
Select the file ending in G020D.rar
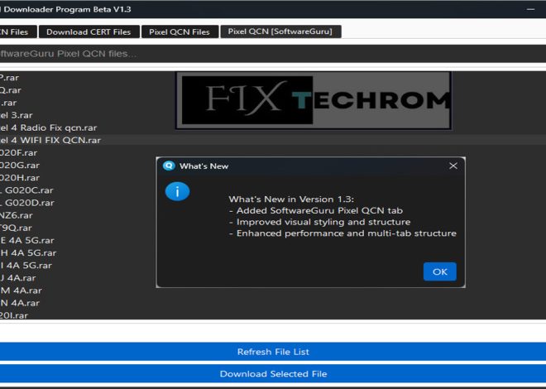click(27, 203)
